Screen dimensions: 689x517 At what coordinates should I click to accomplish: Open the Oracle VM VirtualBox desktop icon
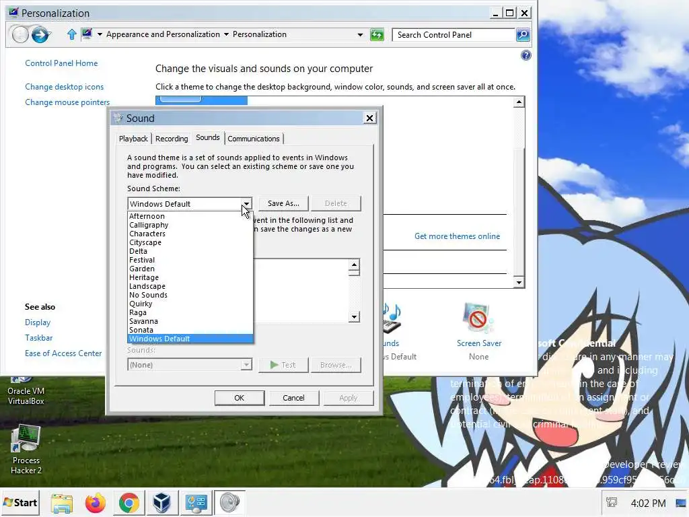pyautogui.click(x=26, y=391)
